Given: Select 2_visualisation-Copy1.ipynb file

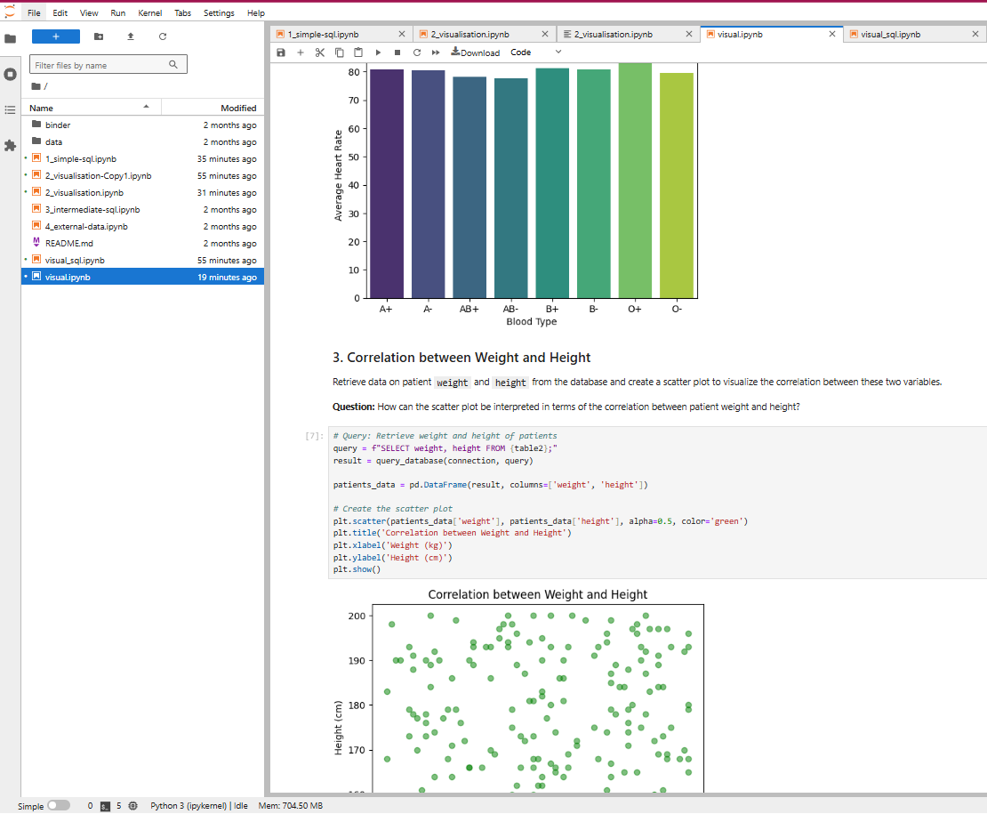Looking at the screenshot, I should coord(143,175).
